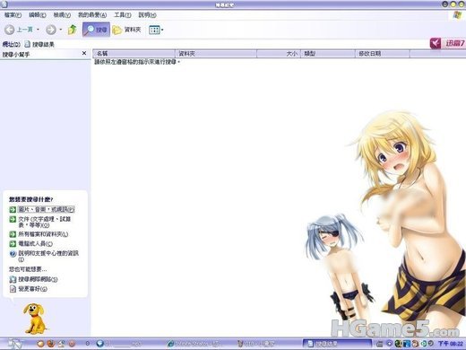Click the taskbar clock
Screen dimensions: 466x350
451,344
